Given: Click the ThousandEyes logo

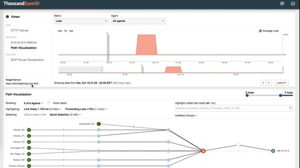Looking at the screenshot, I should coord(22,3).
